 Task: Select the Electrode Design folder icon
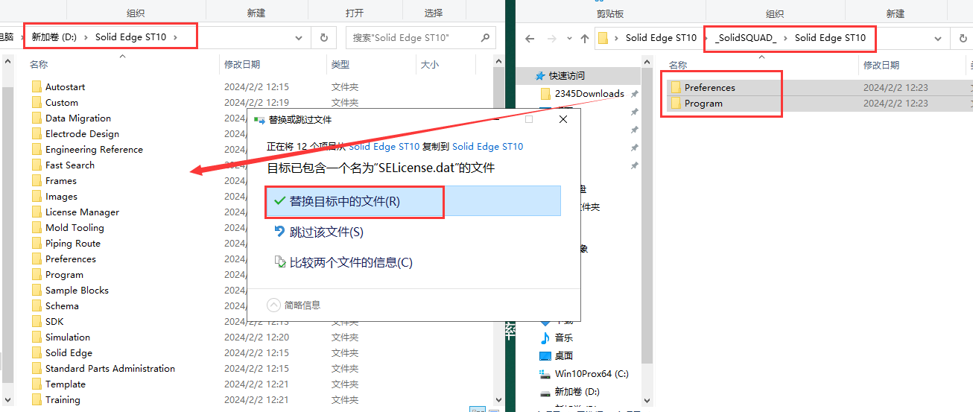[x=37, y=133]
